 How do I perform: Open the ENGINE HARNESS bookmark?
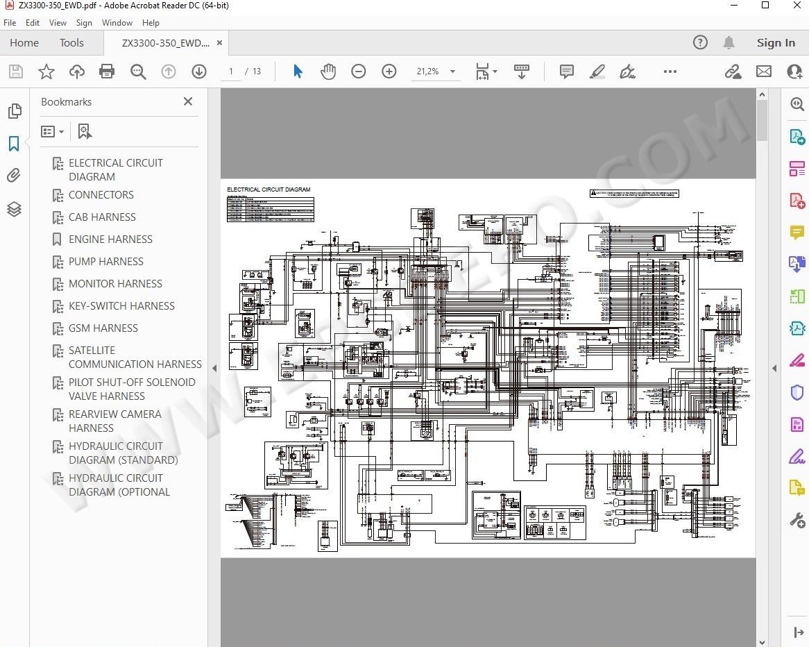pos(110,240)
